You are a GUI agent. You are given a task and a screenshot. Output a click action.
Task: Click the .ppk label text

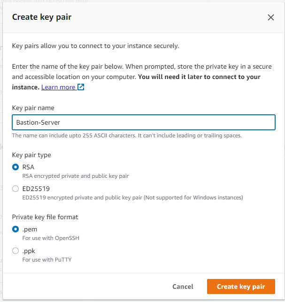click(29, 251)
